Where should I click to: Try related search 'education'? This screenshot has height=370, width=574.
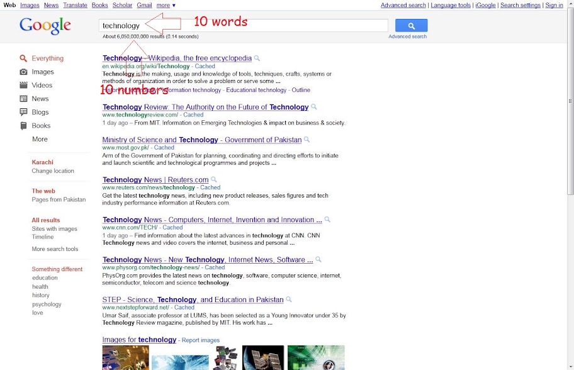point(45,277)
